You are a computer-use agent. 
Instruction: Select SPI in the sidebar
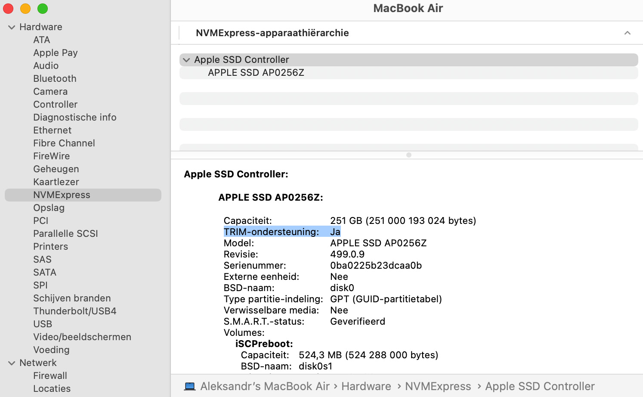(x=40, y=285)
